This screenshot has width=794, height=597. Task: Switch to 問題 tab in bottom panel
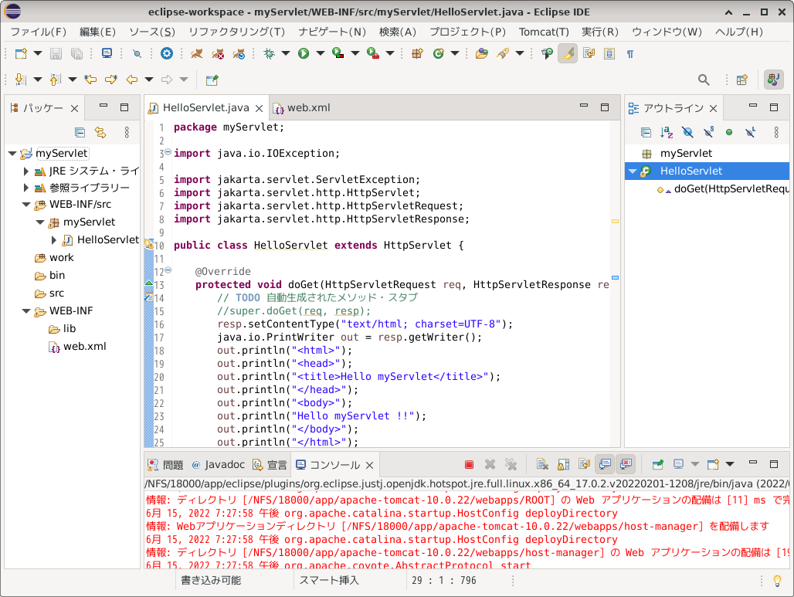click(x=165, y=465)
